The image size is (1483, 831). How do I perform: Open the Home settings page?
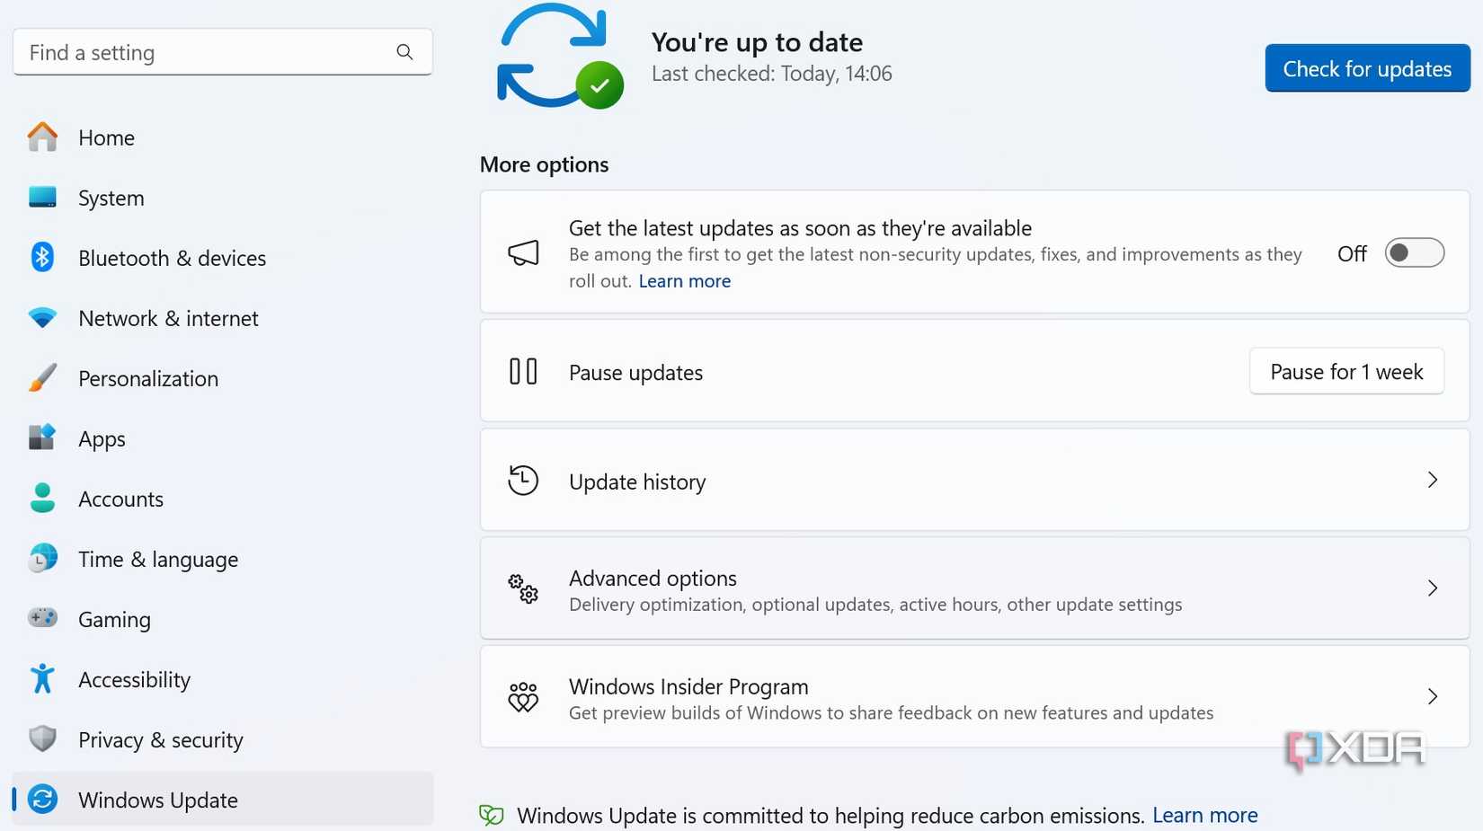coord(223,137)
